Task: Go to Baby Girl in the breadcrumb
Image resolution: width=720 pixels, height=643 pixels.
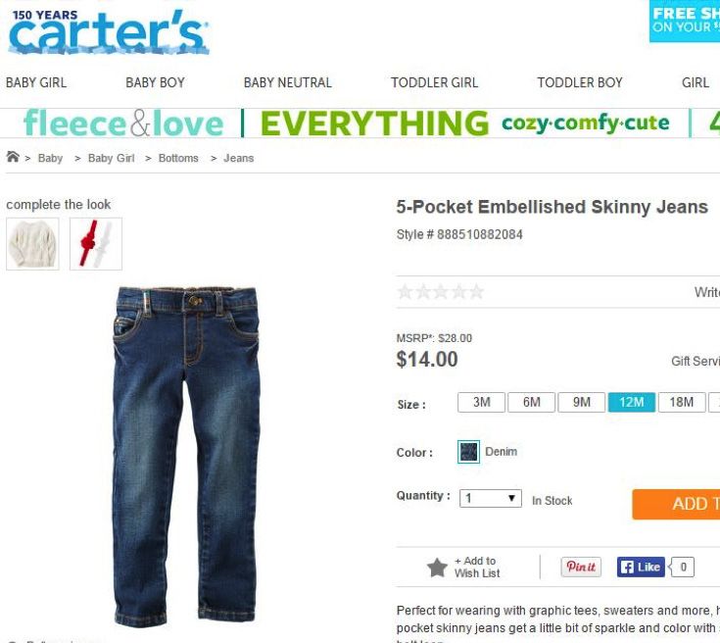Action: (111, 158)
